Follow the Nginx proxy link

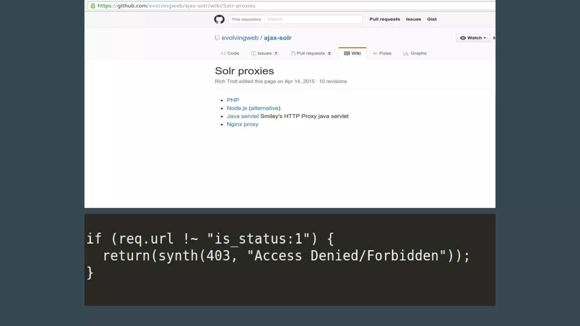[242, 124]
